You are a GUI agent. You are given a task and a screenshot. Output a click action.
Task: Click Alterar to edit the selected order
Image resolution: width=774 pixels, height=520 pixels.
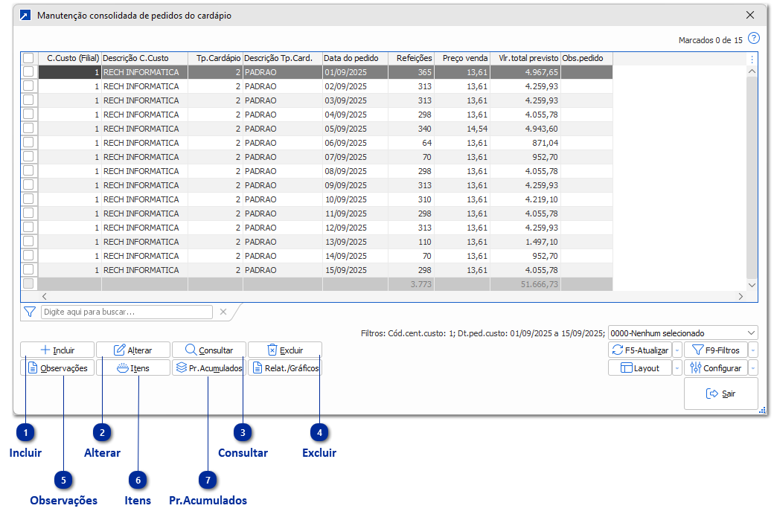tap(133, 350)
